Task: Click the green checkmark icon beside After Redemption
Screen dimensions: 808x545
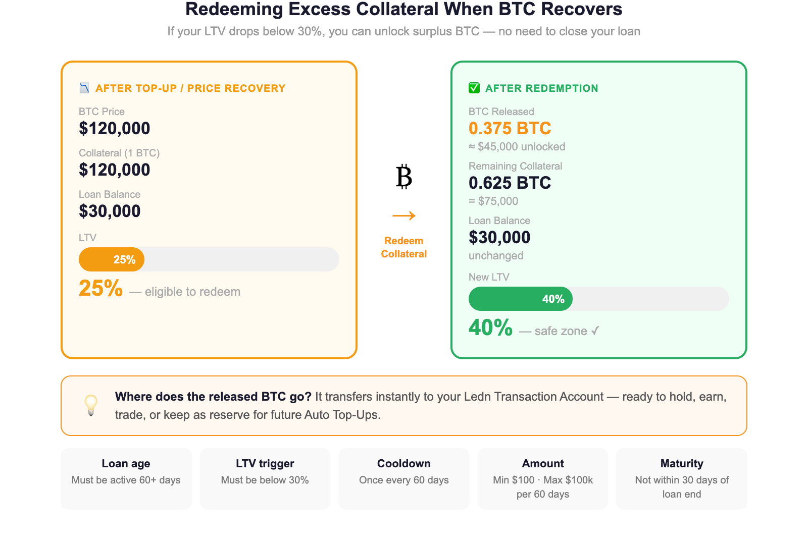Action: [x=474, y=88]
